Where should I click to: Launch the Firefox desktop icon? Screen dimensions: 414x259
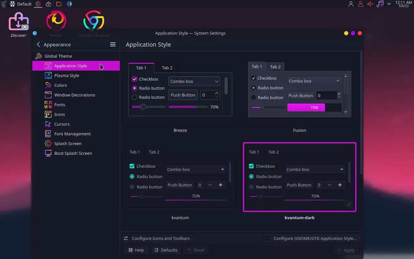coord(56,24)
